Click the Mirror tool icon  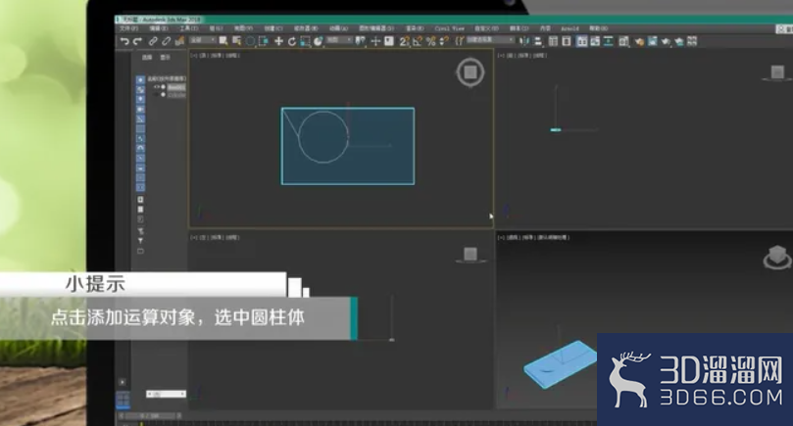pyautogui.click(x=524, y=41)
